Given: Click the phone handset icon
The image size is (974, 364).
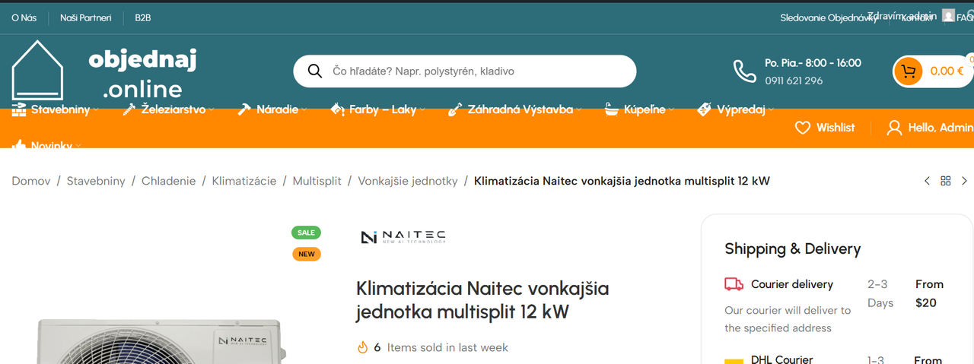Looking at the screenshot, I should [x=744, y=71].
